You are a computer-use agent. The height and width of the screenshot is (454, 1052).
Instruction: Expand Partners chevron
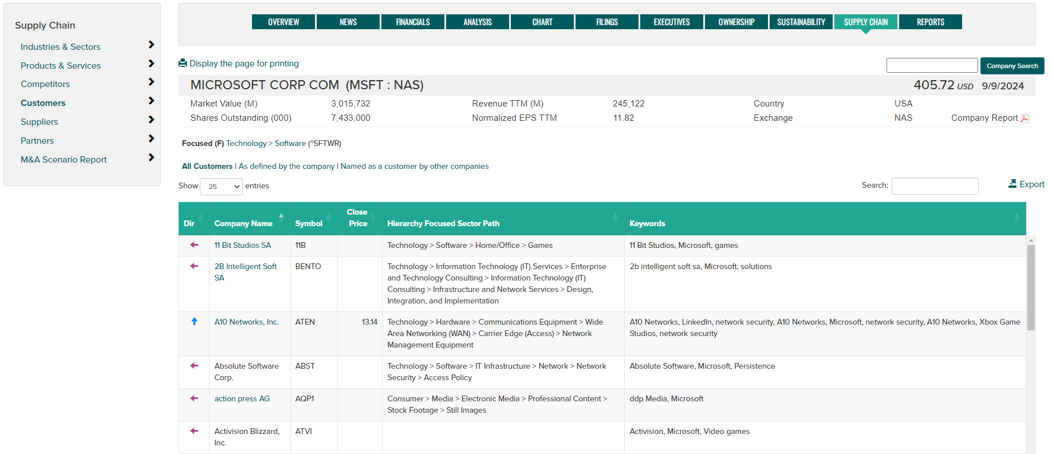tap(151, 139)
